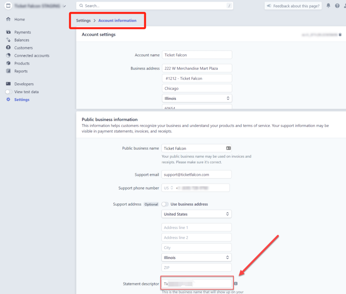Click the support address City field
The image size is (346, 294).
(196, 247)
